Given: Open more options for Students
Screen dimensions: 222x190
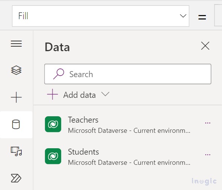Looking at the screenshot, I should tap(208, 155).
